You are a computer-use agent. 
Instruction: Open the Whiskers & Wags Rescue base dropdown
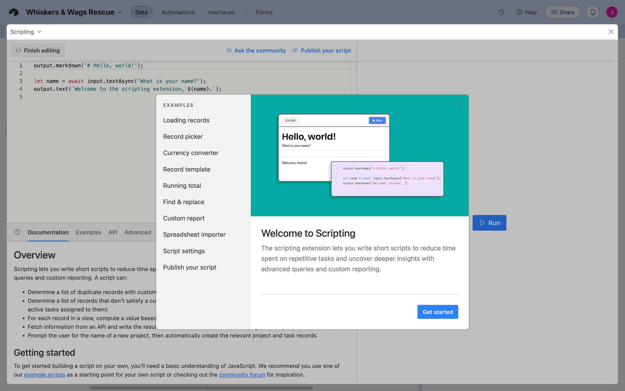(119, 12)
